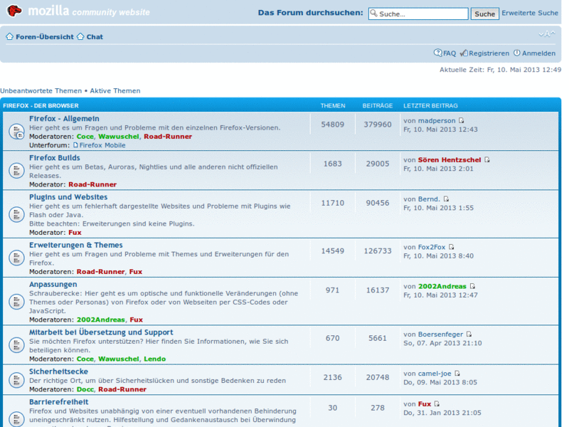
Task: Open latest post icon next to Bernd.
Action: 446,199
